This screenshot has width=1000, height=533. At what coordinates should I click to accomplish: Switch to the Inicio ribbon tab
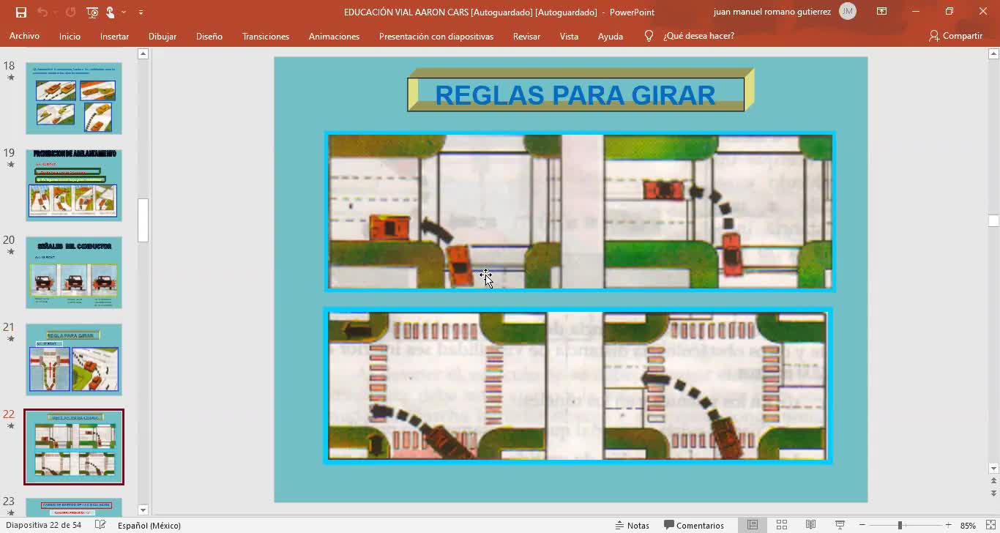click(70, 36)
